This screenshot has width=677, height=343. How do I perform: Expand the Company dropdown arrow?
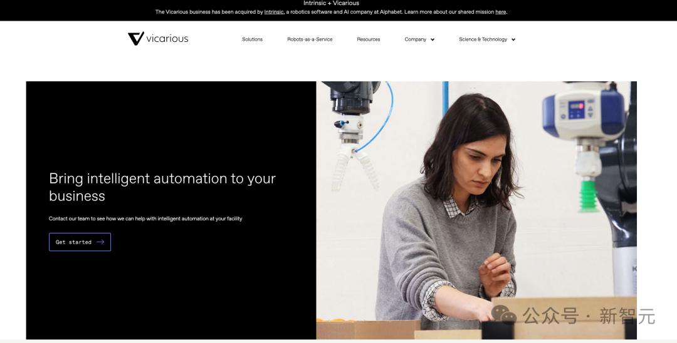[433, 39]
